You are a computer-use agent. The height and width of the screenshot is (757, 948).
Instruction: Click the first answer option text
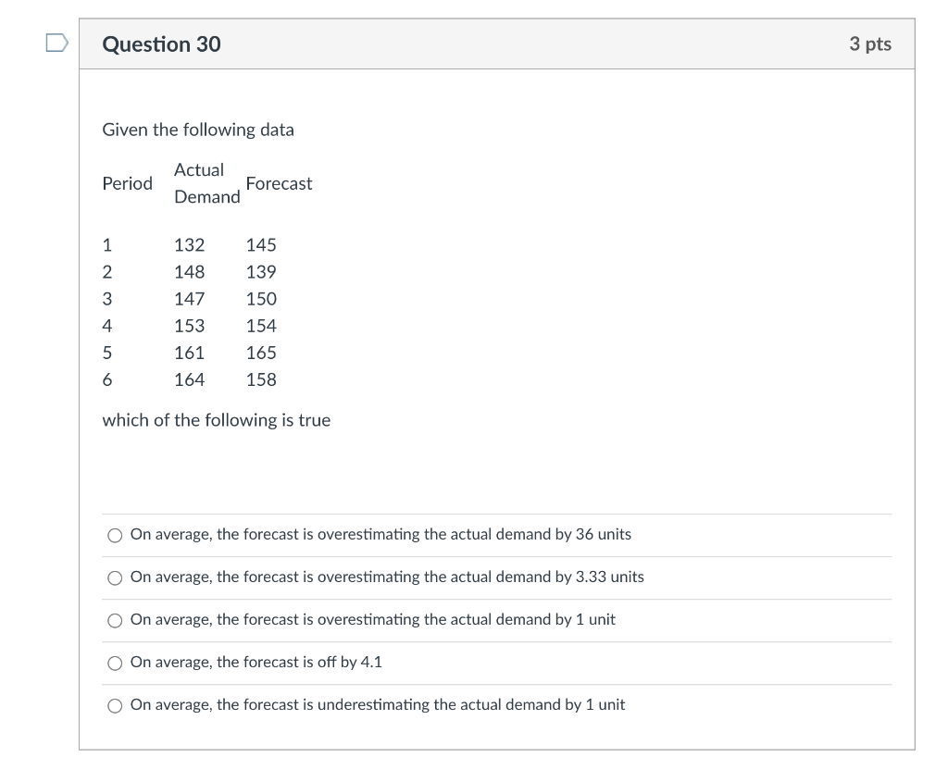tap(381, 534)
